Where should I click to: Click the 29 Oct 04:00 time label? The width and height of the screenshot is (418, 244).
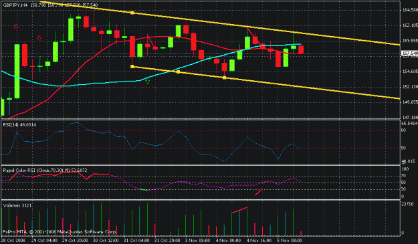point(44,240)
